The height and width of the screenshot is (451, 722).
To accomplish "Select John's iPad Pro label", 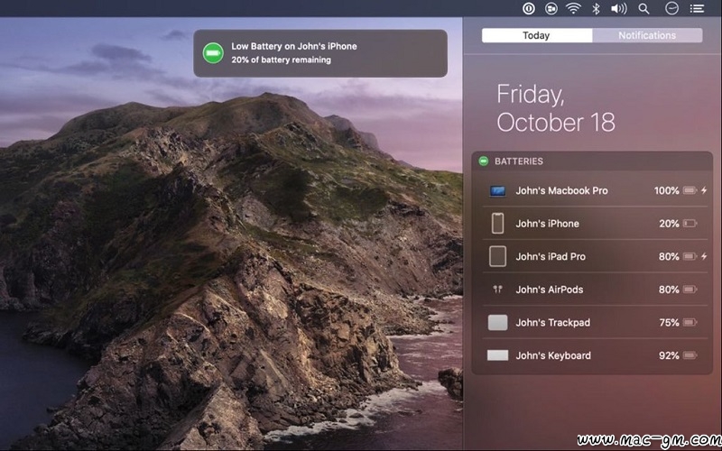I will (551, 257).
